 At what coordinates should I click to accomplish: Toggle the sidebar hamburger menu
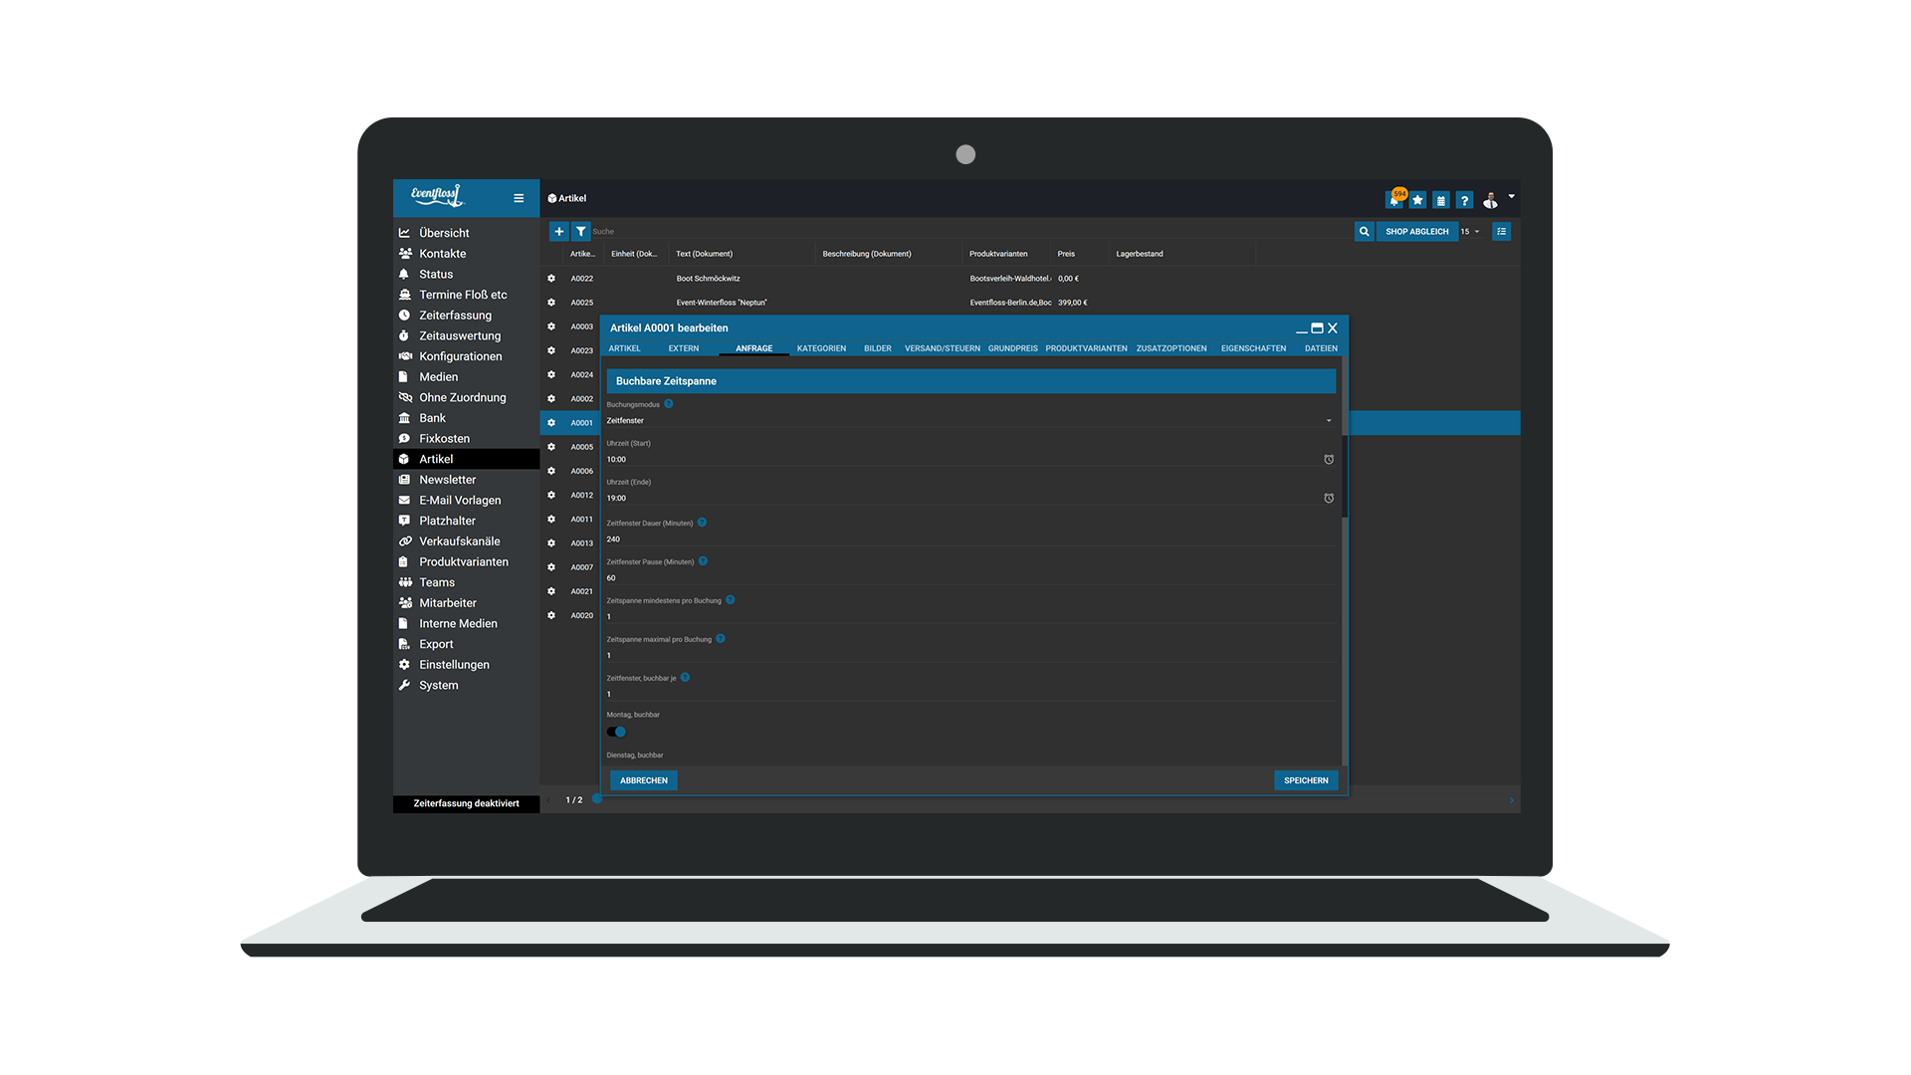[519, 198]
